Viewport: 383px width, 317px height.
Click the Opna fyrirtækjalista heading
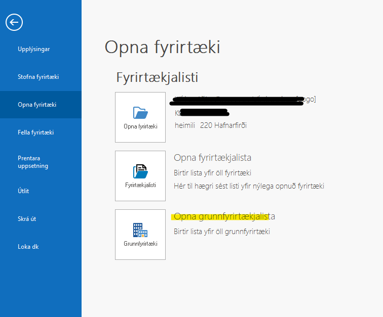tap(212, 158)
